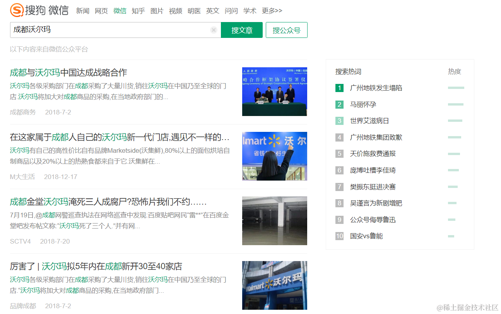This screenshot has height=314, width=501.
Task: Select the 微信 navigation tab
Action: [120, 11]
